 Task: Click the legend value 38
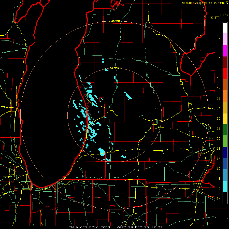[x=219, y=98]
